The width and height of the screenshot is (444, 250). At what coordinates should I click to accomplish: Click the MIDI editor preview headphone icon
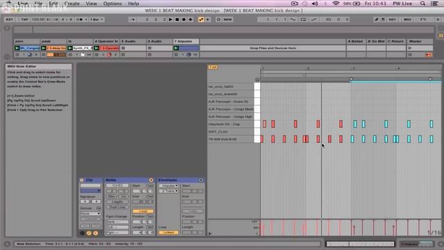click(x=257, y=80)
